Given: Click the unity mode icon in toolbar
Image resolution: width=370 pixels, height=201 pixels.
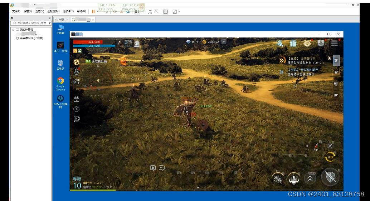Looking at the screenshot, I should click(x=156, y=11).
